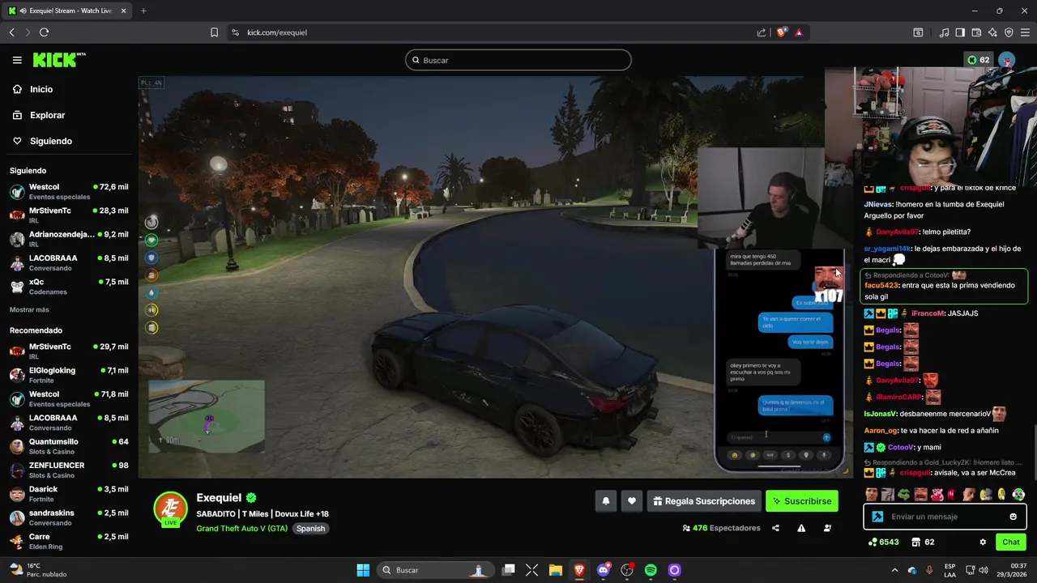Click the Spanish language tag
The image size is (1037, 583).
[x=310, y=528]
